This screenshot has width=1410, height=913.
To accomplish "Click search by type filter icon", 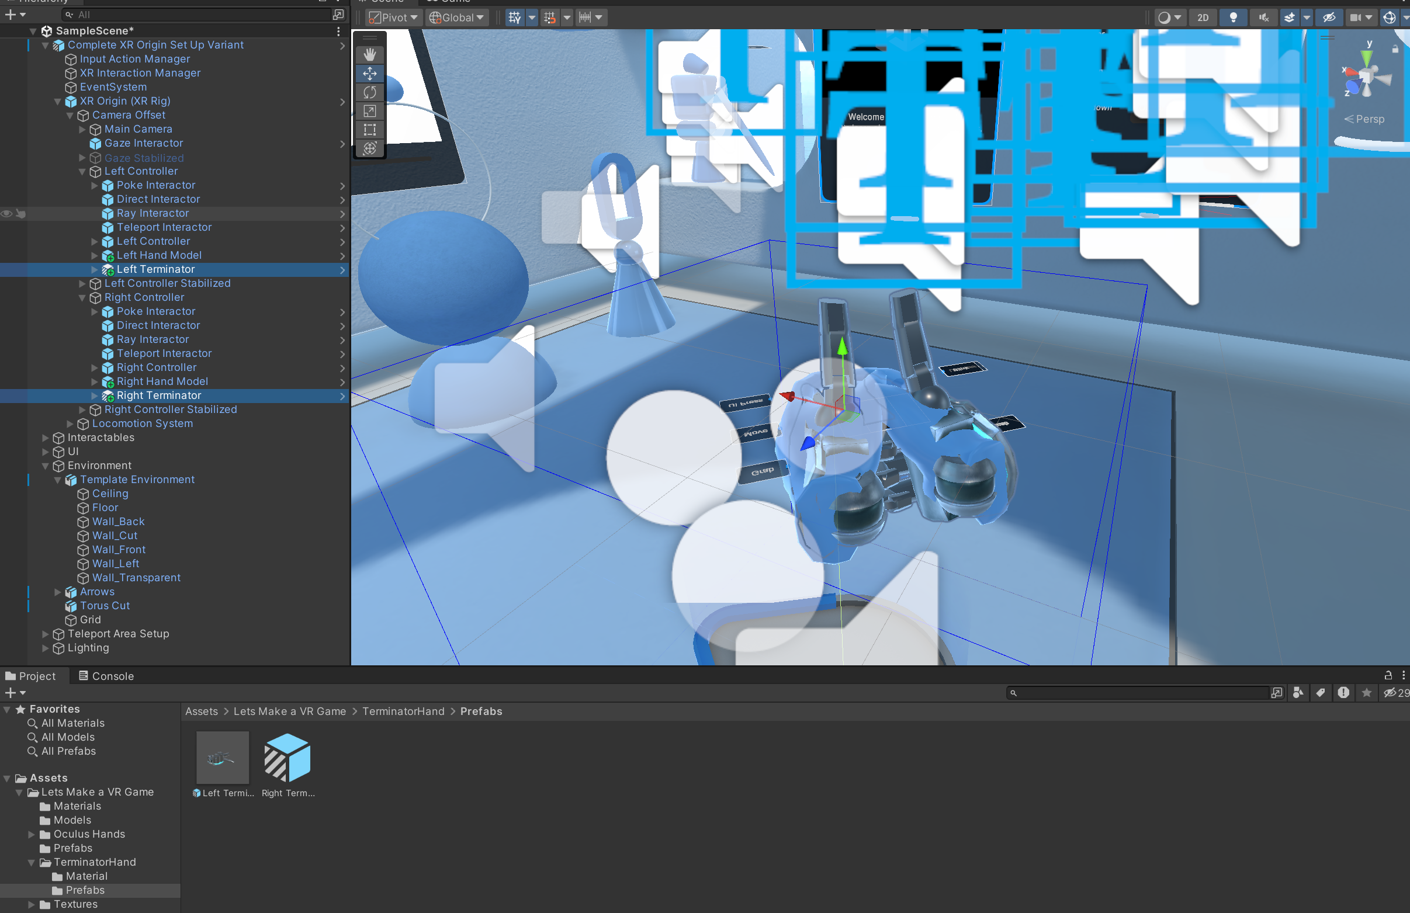I will coord(1298,693).
